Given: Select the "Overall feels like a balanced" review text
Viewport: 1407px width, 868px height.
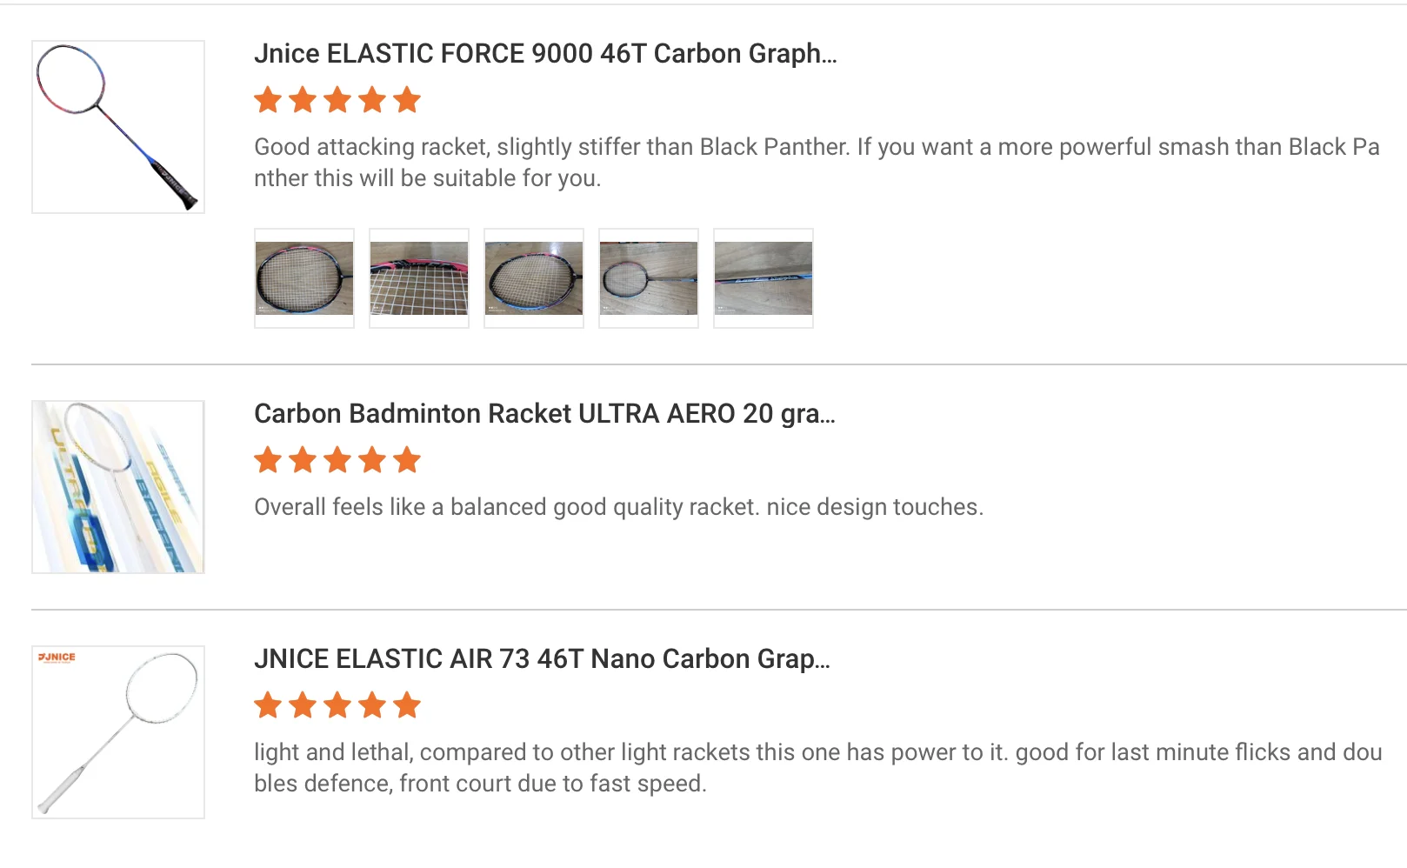Looking at the screenshot, I should pos(618,507).
